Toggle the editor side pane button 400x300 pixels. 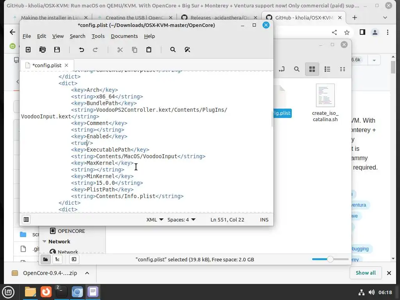pos(26,220)
